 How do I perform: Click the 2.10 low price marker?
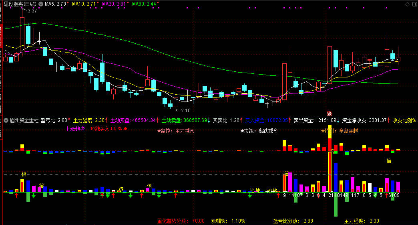click(185, 111)
